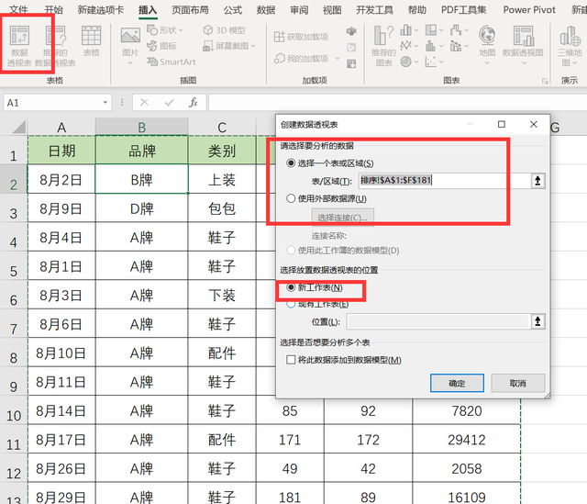Switch to the 页面布局 tab
The height and width of the screenshot is (504, 587).
coord(190,10)
